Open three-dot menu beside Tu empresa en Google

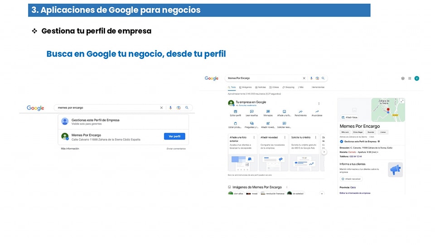(319, 104)
